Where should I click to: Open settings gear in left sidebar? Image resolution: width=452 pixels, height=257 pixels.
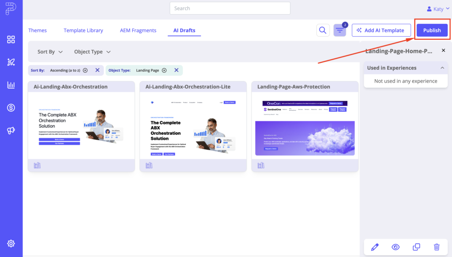[11, 243]
